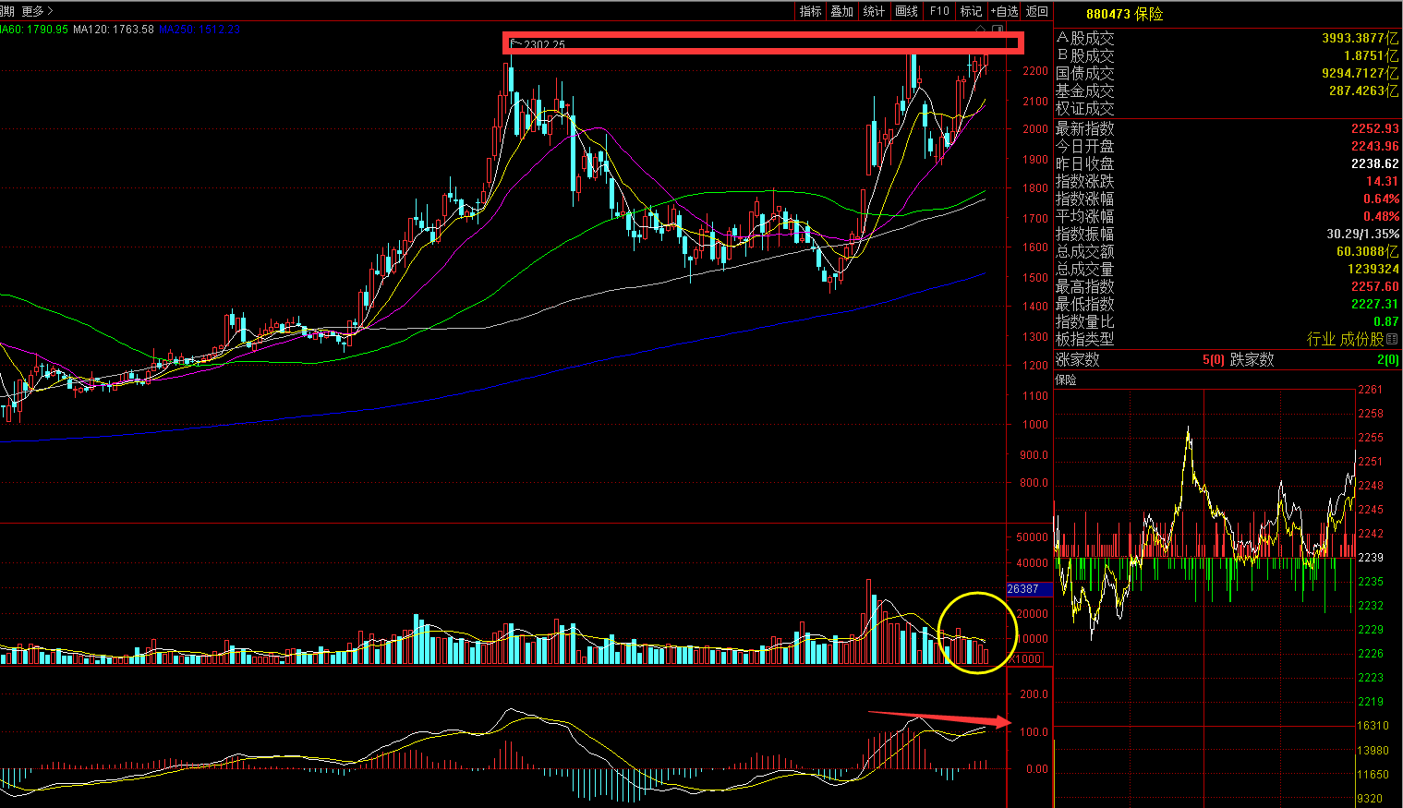1403x808 pixels.
Task: Click the 今日开盘 value 2243.96
Action: pos(1375,146)
